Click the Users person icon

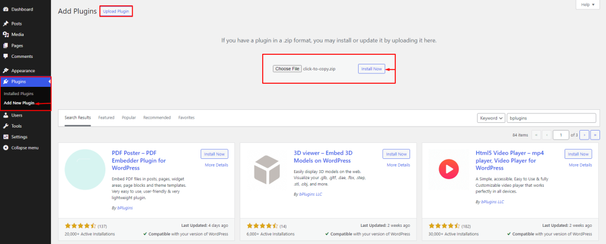6,115
